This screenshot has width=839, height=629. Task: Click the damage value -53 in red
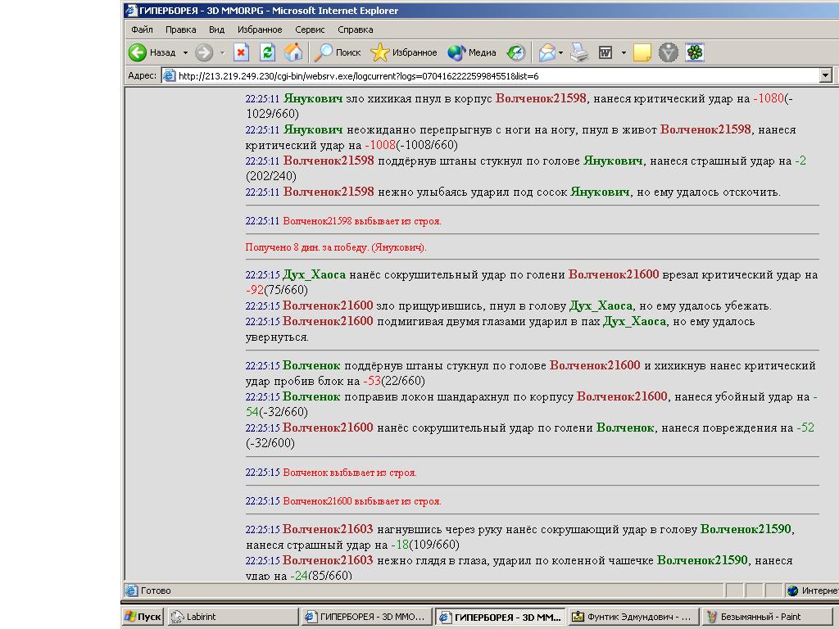[372, 381]
